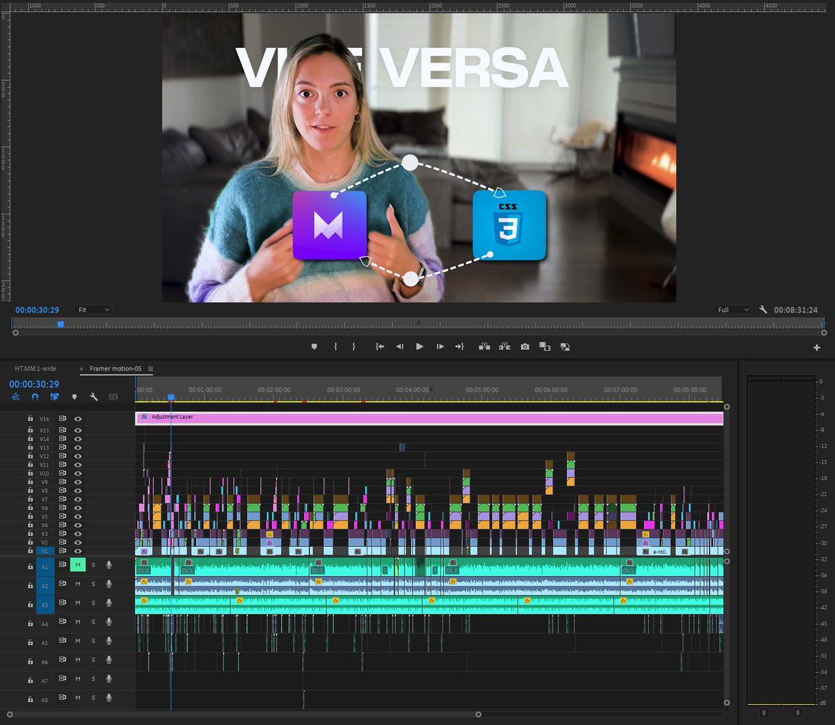
Task: Click the Lift button
Action: [x=484, y=346]
